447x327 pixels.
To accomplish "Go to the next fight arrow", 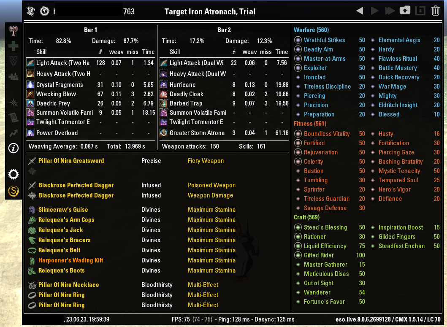I will point(374,11).
